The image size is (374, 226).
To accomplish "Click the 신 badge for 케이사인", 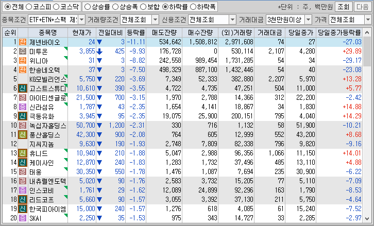I will coord(23,162).
